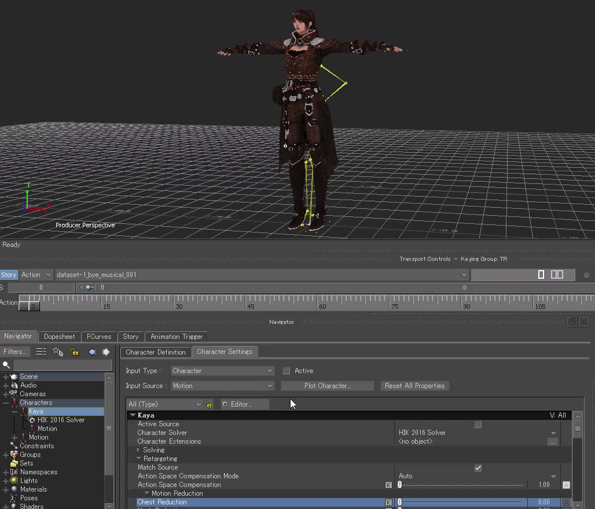Select HIK 2016 Solver in the Navigator tree
The height and width of the screenshot is (509, 595).
61,420
